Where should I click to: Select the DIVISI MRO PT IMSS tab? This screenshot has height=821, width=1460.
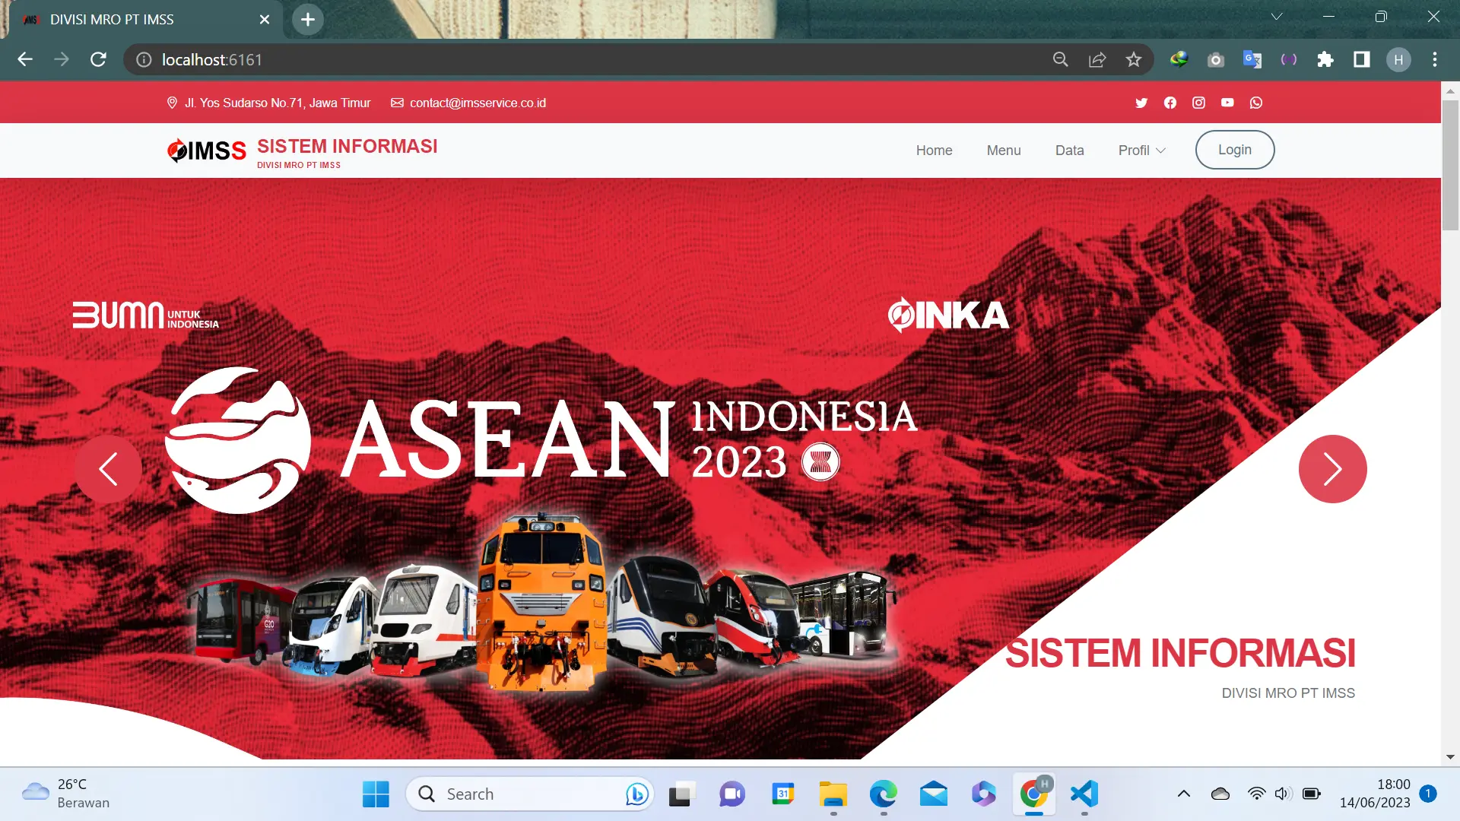144,19
